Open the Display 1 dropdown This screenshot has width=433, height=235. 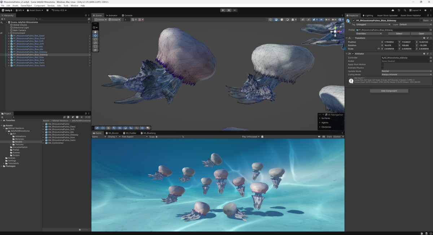(114, 137)
